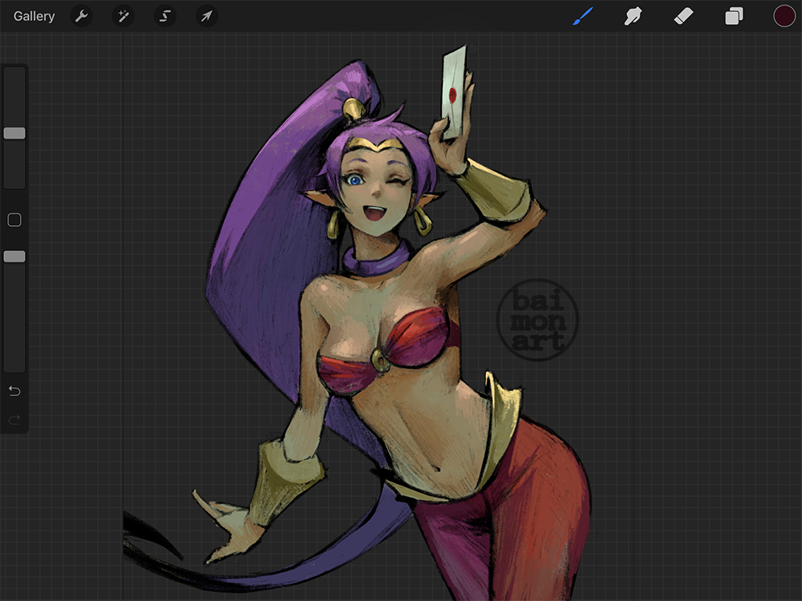Activate the Transform arrow tool
Viewport: 802px width, 601px height.
coord(207,16)
